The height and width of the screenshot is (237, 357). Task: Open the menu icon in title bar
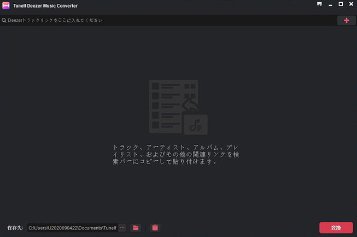pos(319,4)
